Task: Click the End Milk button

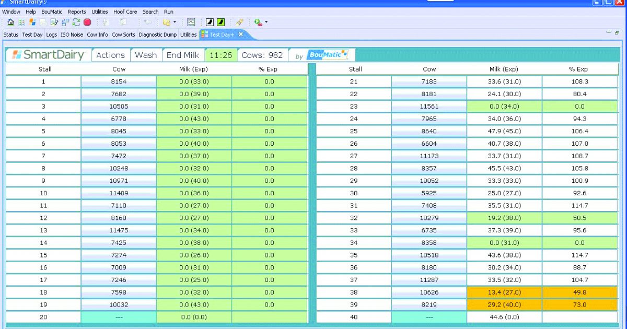Action: (x=182, y=55)
